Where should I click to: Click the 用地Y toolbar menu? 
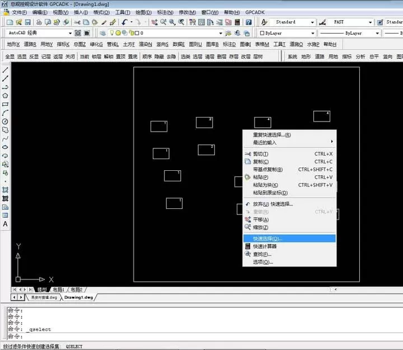(x=46, y=44)
